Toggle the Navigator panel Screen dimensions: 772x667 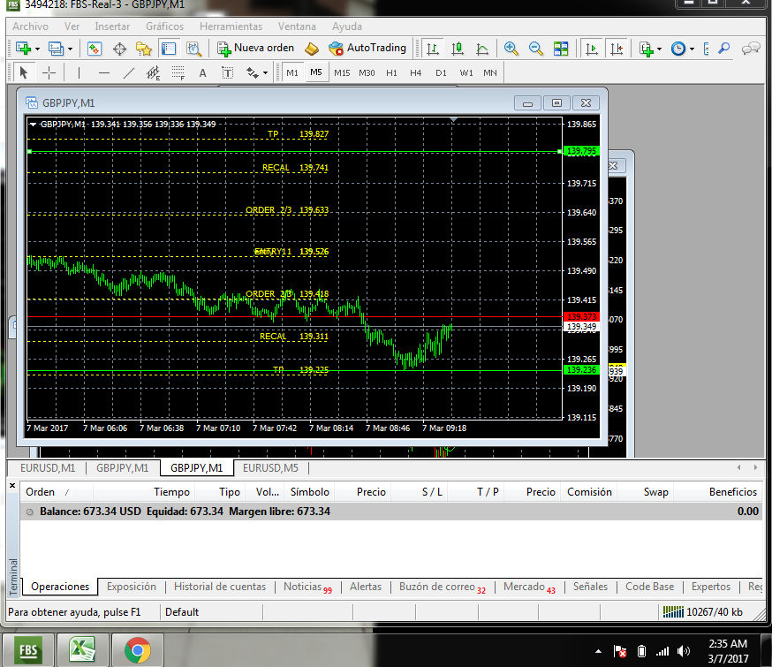click(144, 49)
